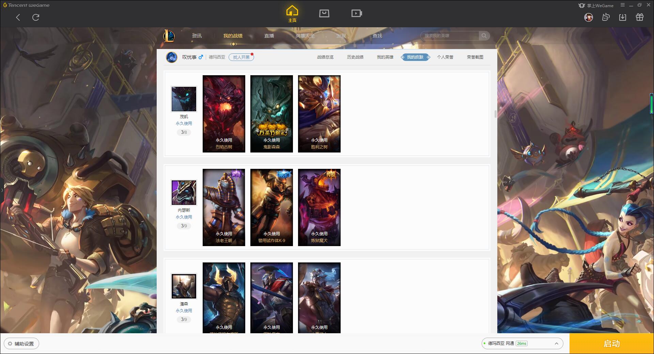Viewport: 654px width, 354px height.
Task: Click the 内瑟斯 champion portrait
Action: (x=184, y=193)
